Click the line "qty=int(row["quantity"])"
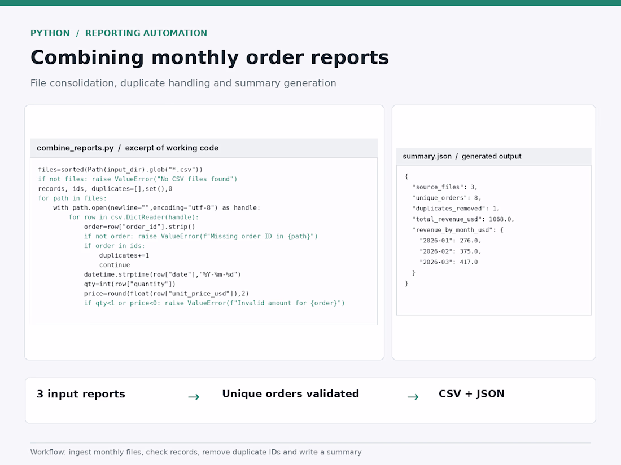 (x=130, y=284)
